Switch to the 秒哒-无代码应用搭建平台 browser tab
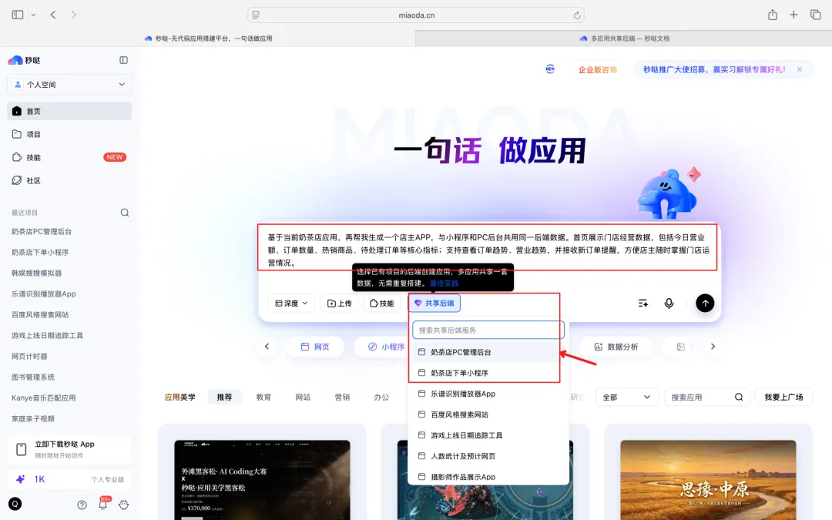The width and height of the screenshot is (832, 520). click(208, 39)
